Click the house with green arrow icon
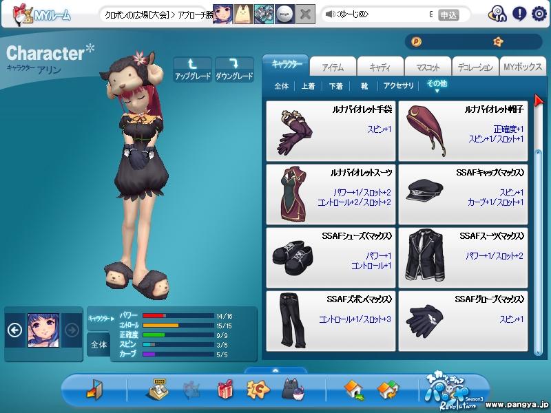The height and width of the screenshot is (413, 551). 354,390
